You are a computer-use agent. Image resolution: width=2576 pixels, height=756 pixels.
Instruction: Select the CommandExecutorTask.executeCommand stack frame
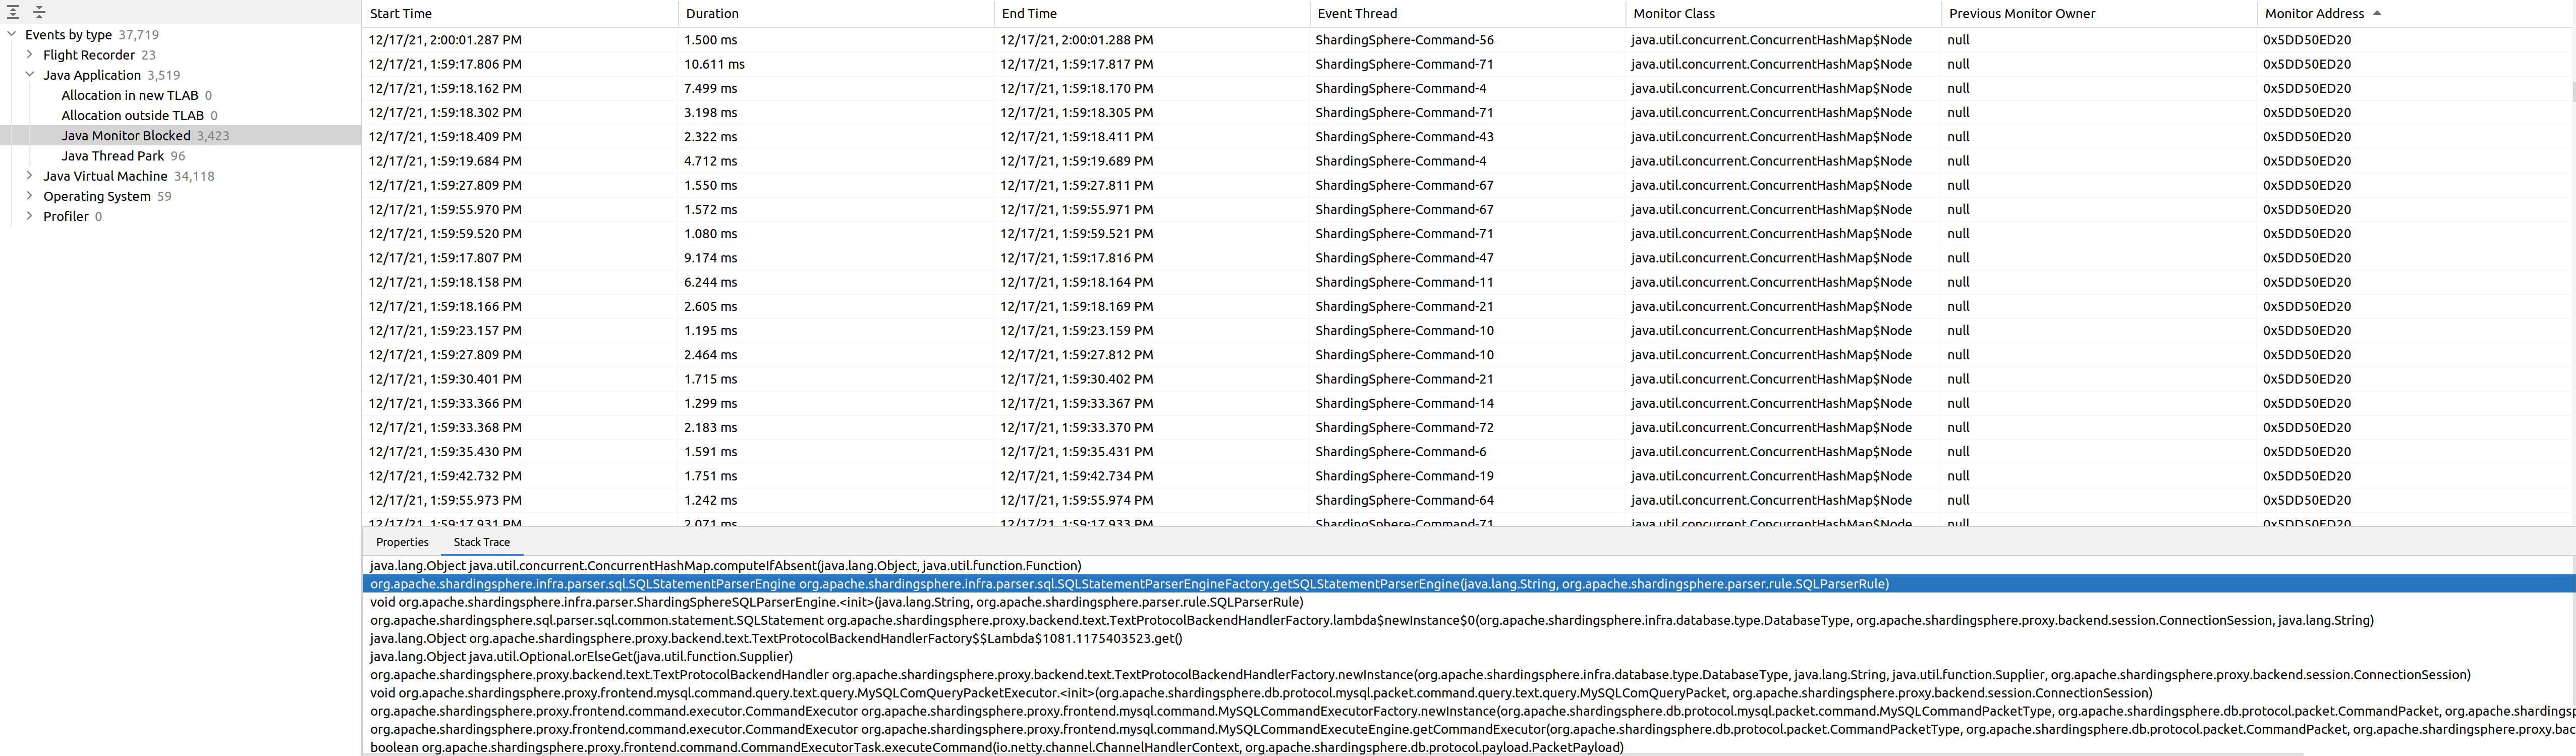click(x=1468, y=747)
